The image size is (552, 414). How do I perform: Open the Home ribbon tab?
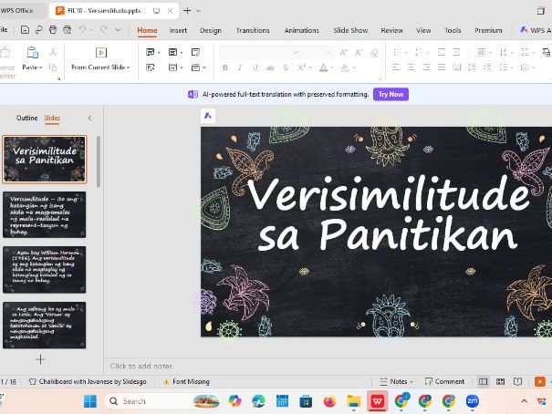[x=147, y=30]
